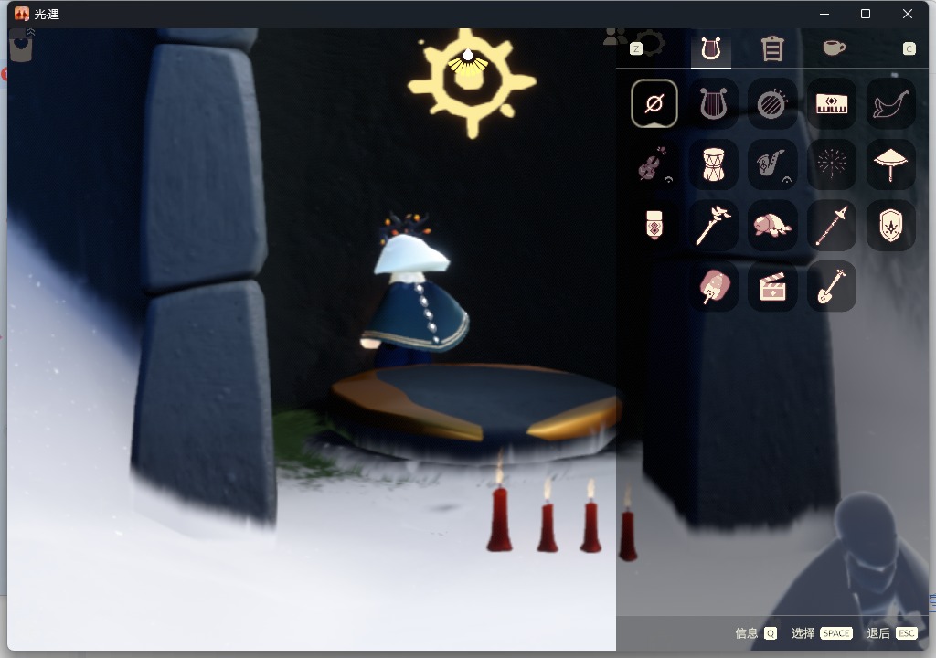Viewport: 936px width, 658px height.
Task: Click the 选择 SPACE select button
Action: point(822,633)
